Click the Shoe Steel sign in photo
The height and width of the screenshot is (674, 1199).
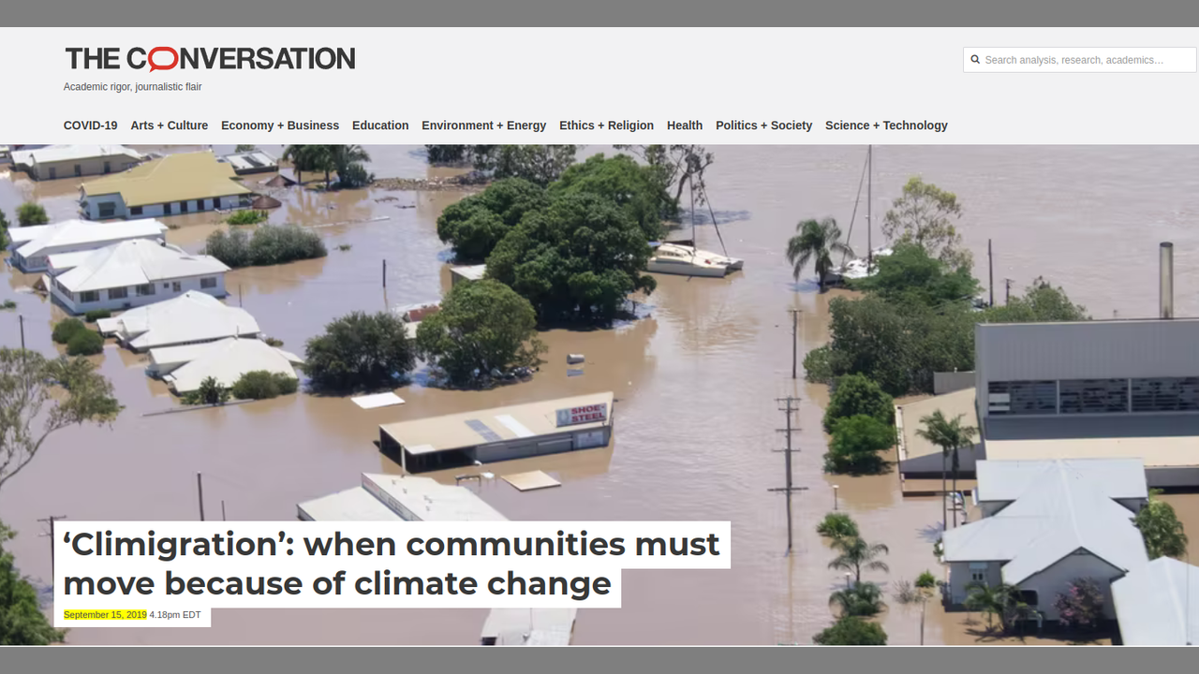(581, 415)
